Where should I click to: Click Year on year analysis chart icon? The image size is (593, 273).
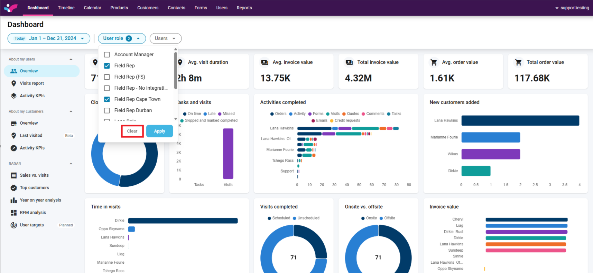point(14,200)
